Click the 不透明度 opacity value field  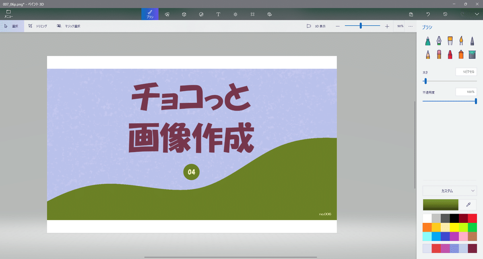click(x=466, y=92)
